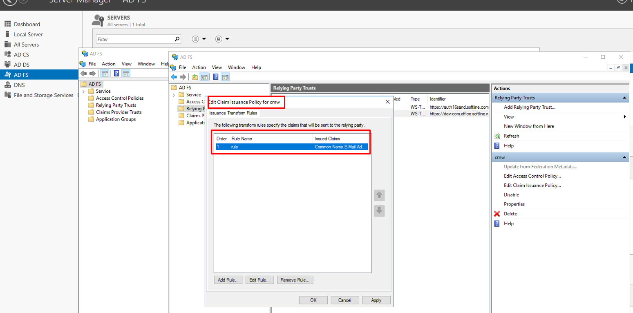Open Local Server in Server Manager sidebar
This screenshot has height=313, width=633.
pos(28,34)
